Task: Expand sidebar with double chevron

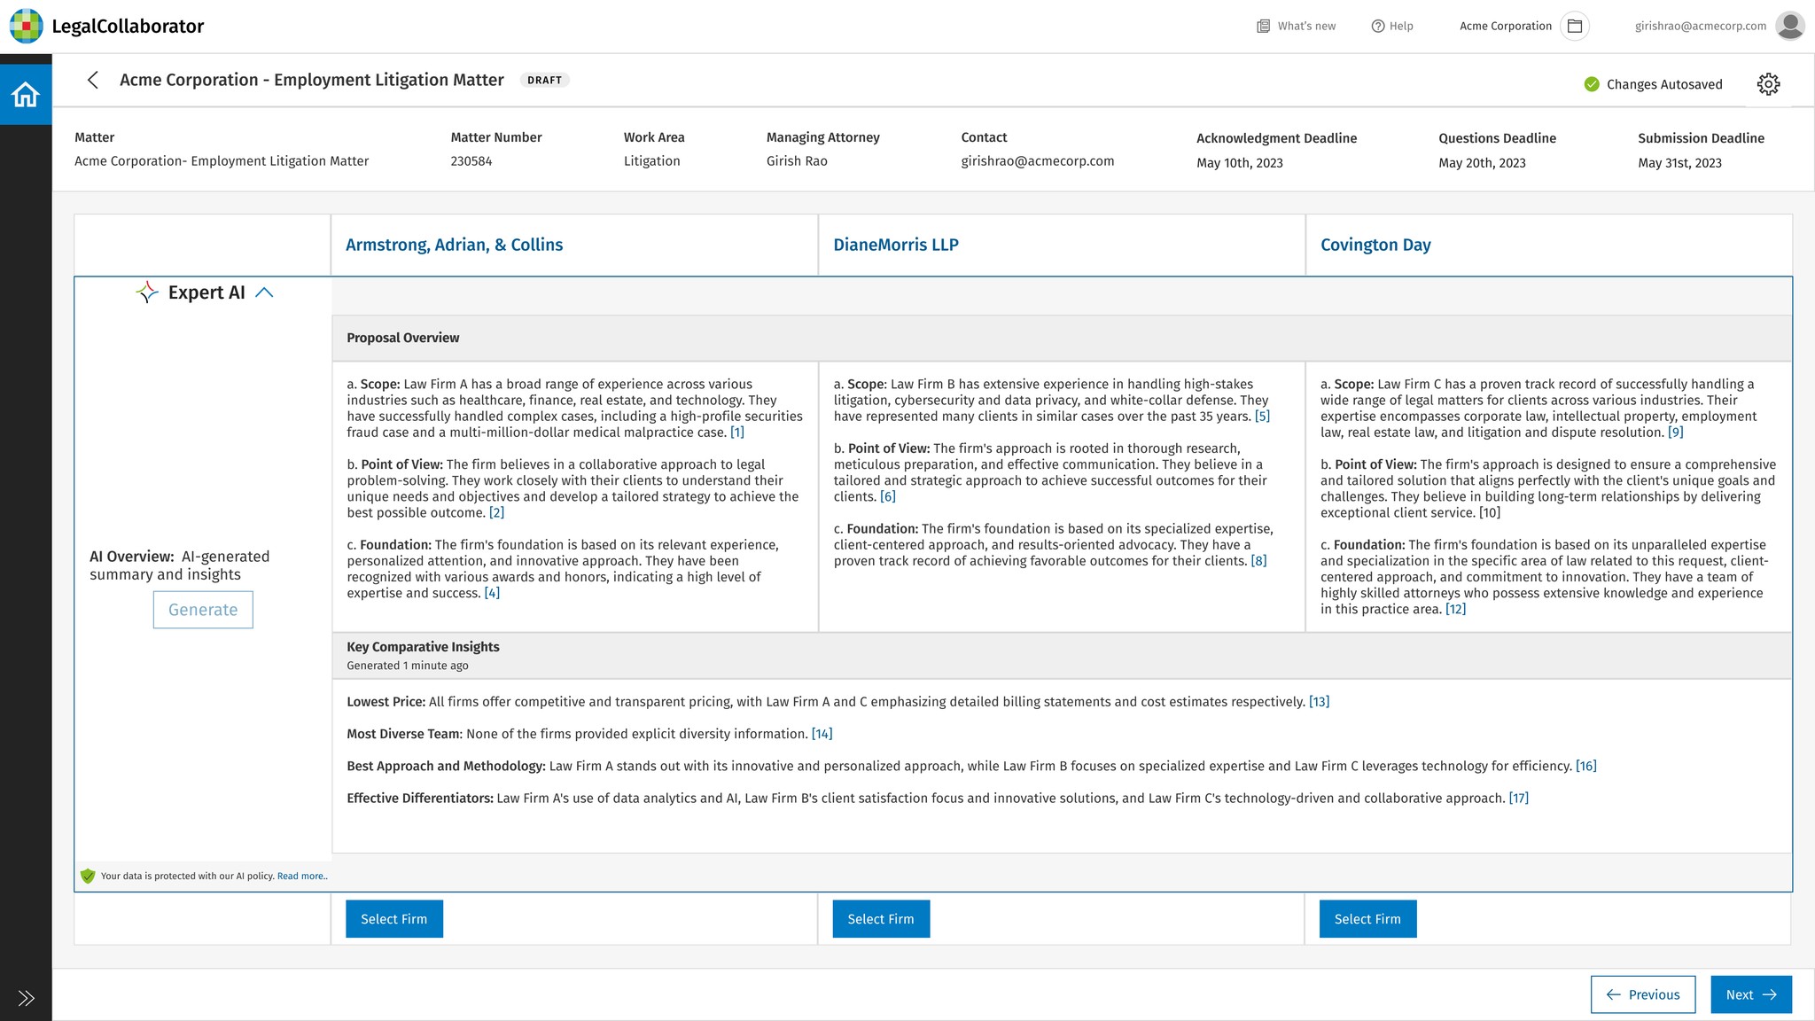Action: pyautogui.click(x=26, y=998)
